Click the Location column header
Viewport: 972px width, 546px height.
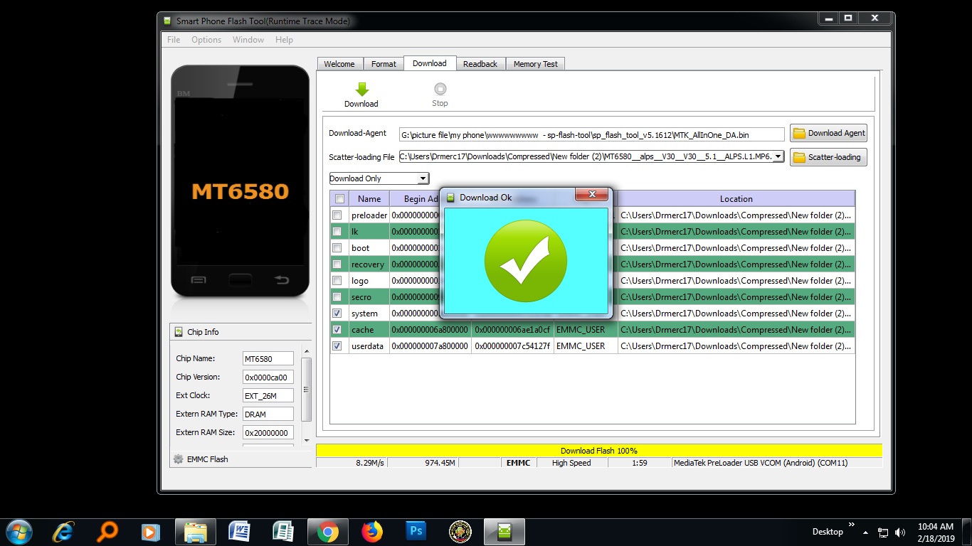[x=736, y=199]
